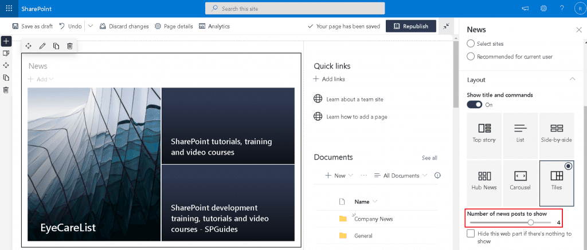Open Documents more options ellipsis
The width and height of the screenshot is (587, 250).
point(363,175)
